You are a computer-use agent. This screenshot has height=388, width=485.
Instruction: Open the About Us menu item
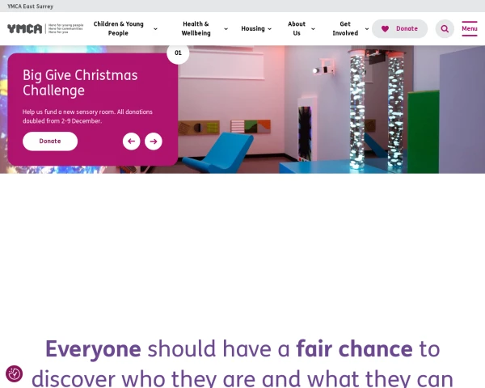click(297, 28)
